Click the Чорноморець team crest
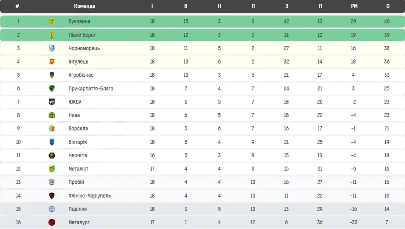 (52, 48)
